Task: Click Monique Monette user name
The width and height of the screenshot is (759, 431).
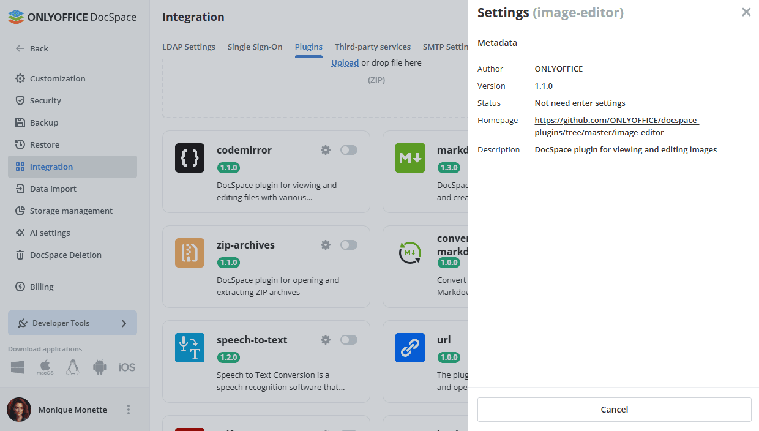Action: [72, 410]
